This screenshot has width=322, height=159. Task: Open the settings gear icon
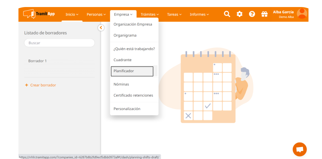[x=240, y=14]
